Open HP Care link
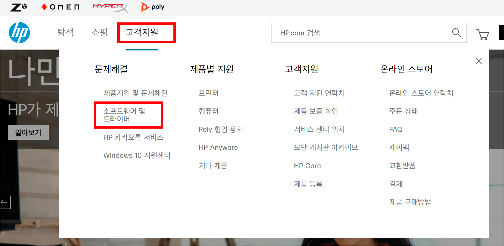The image size is (504, 246). click(x=308, y=166)
